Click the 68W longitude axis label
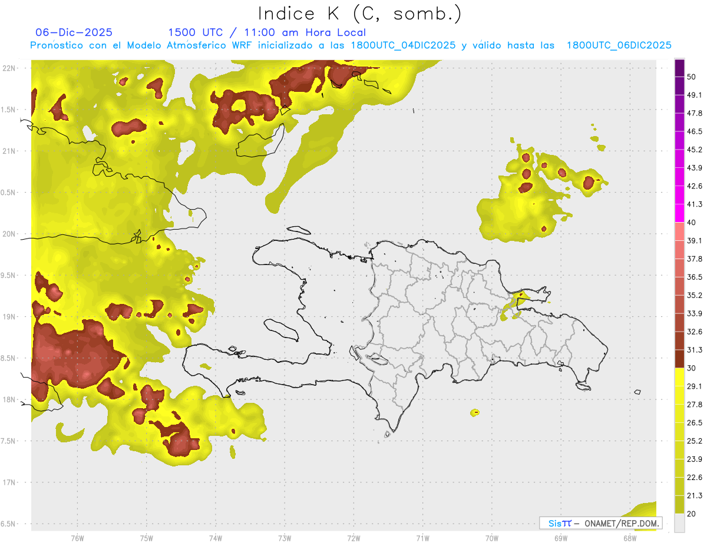Screen dimensions: 707x546 629,538
